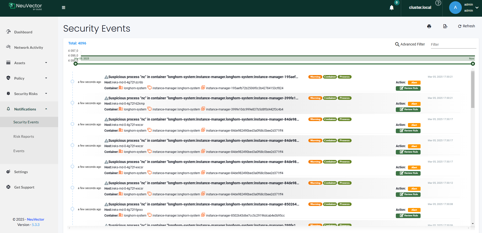Click the print icon
The image size is (482, 233).
429,26
